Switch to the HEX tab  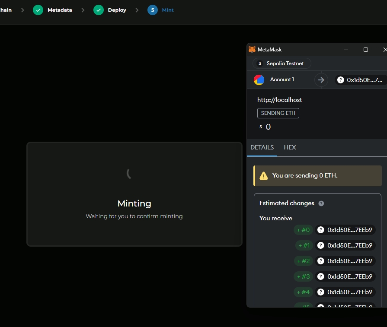(290, 147)
